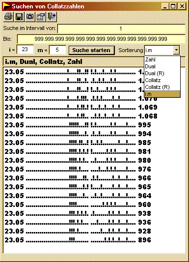Screen dimensions: 189x262
Task: Select the result row with Zahl 980
Action: click(78, 160)
